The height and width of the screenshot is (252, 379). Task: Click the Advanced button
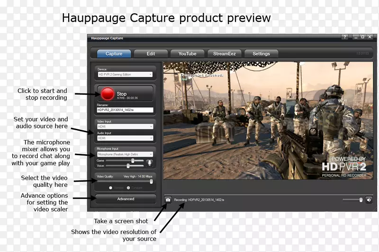(126, 199)
